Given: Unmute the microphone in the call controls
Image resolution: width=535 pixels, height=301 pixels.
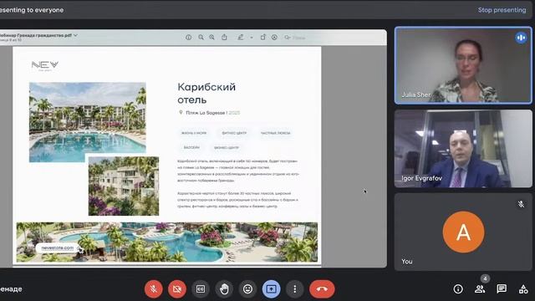Looking at the screenshot, I should point(154,289).
